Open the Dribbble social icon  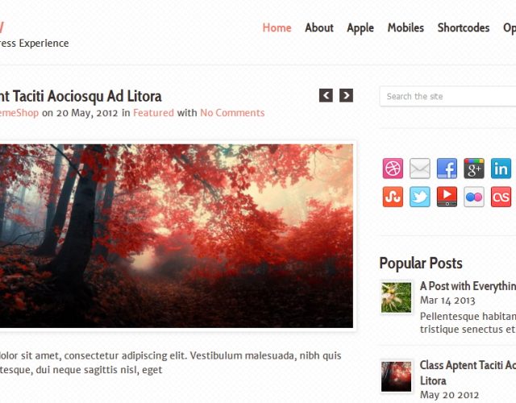(393, 168)
